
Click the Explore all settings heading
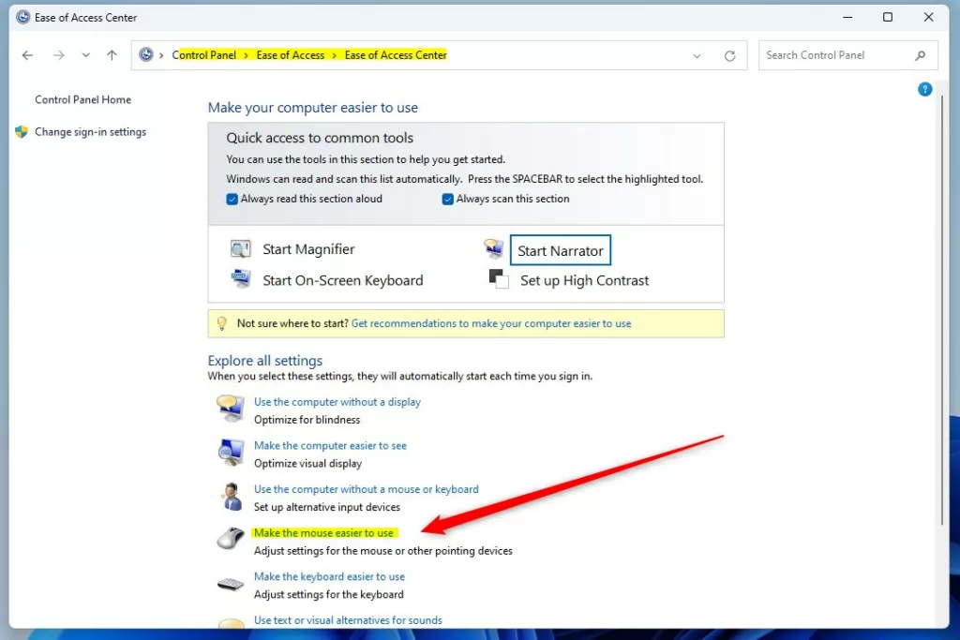click(265, 361)
